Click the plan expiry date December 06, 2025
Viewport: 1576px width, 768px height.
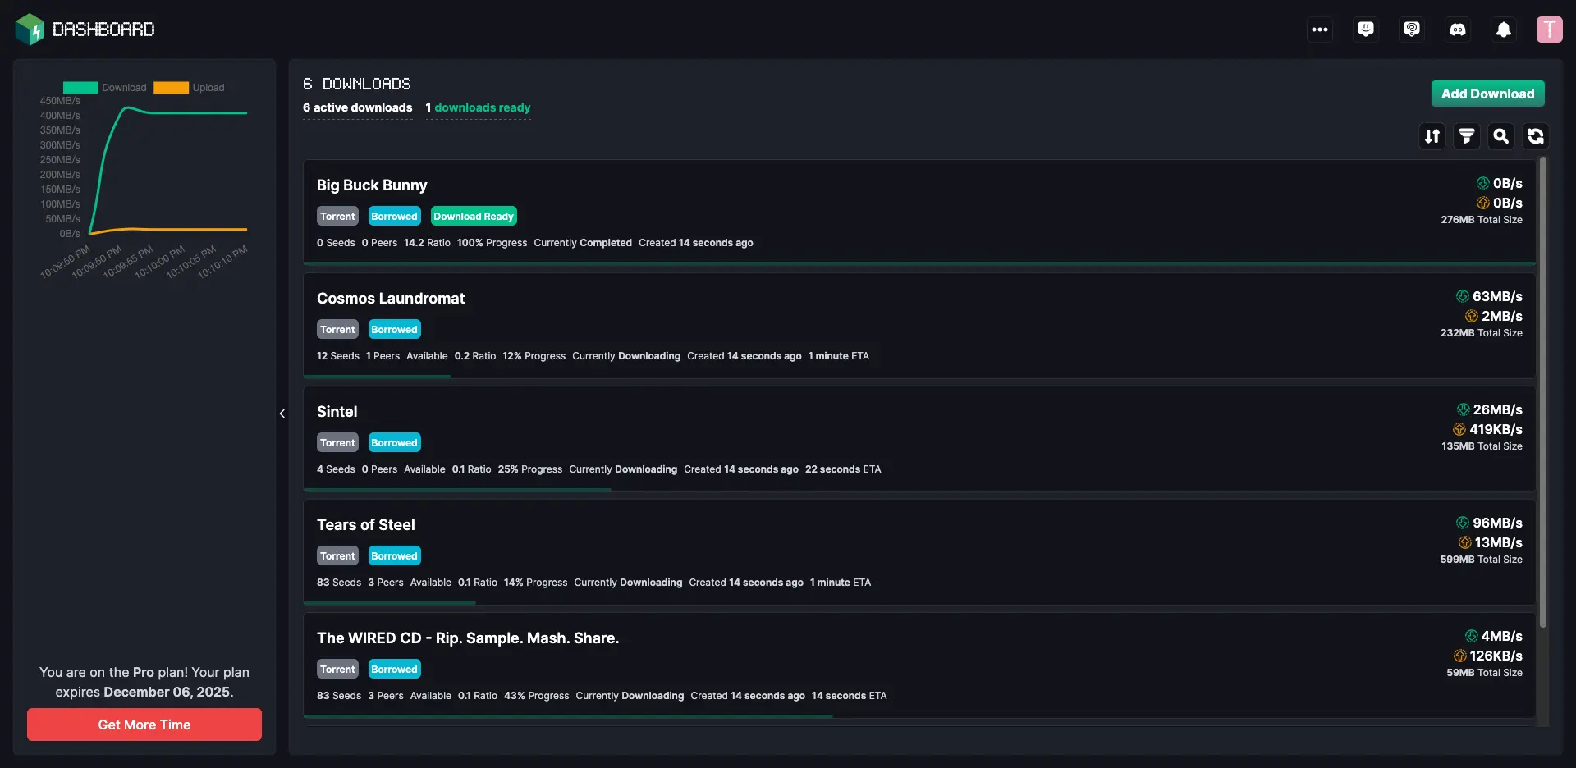click(167, 692)
